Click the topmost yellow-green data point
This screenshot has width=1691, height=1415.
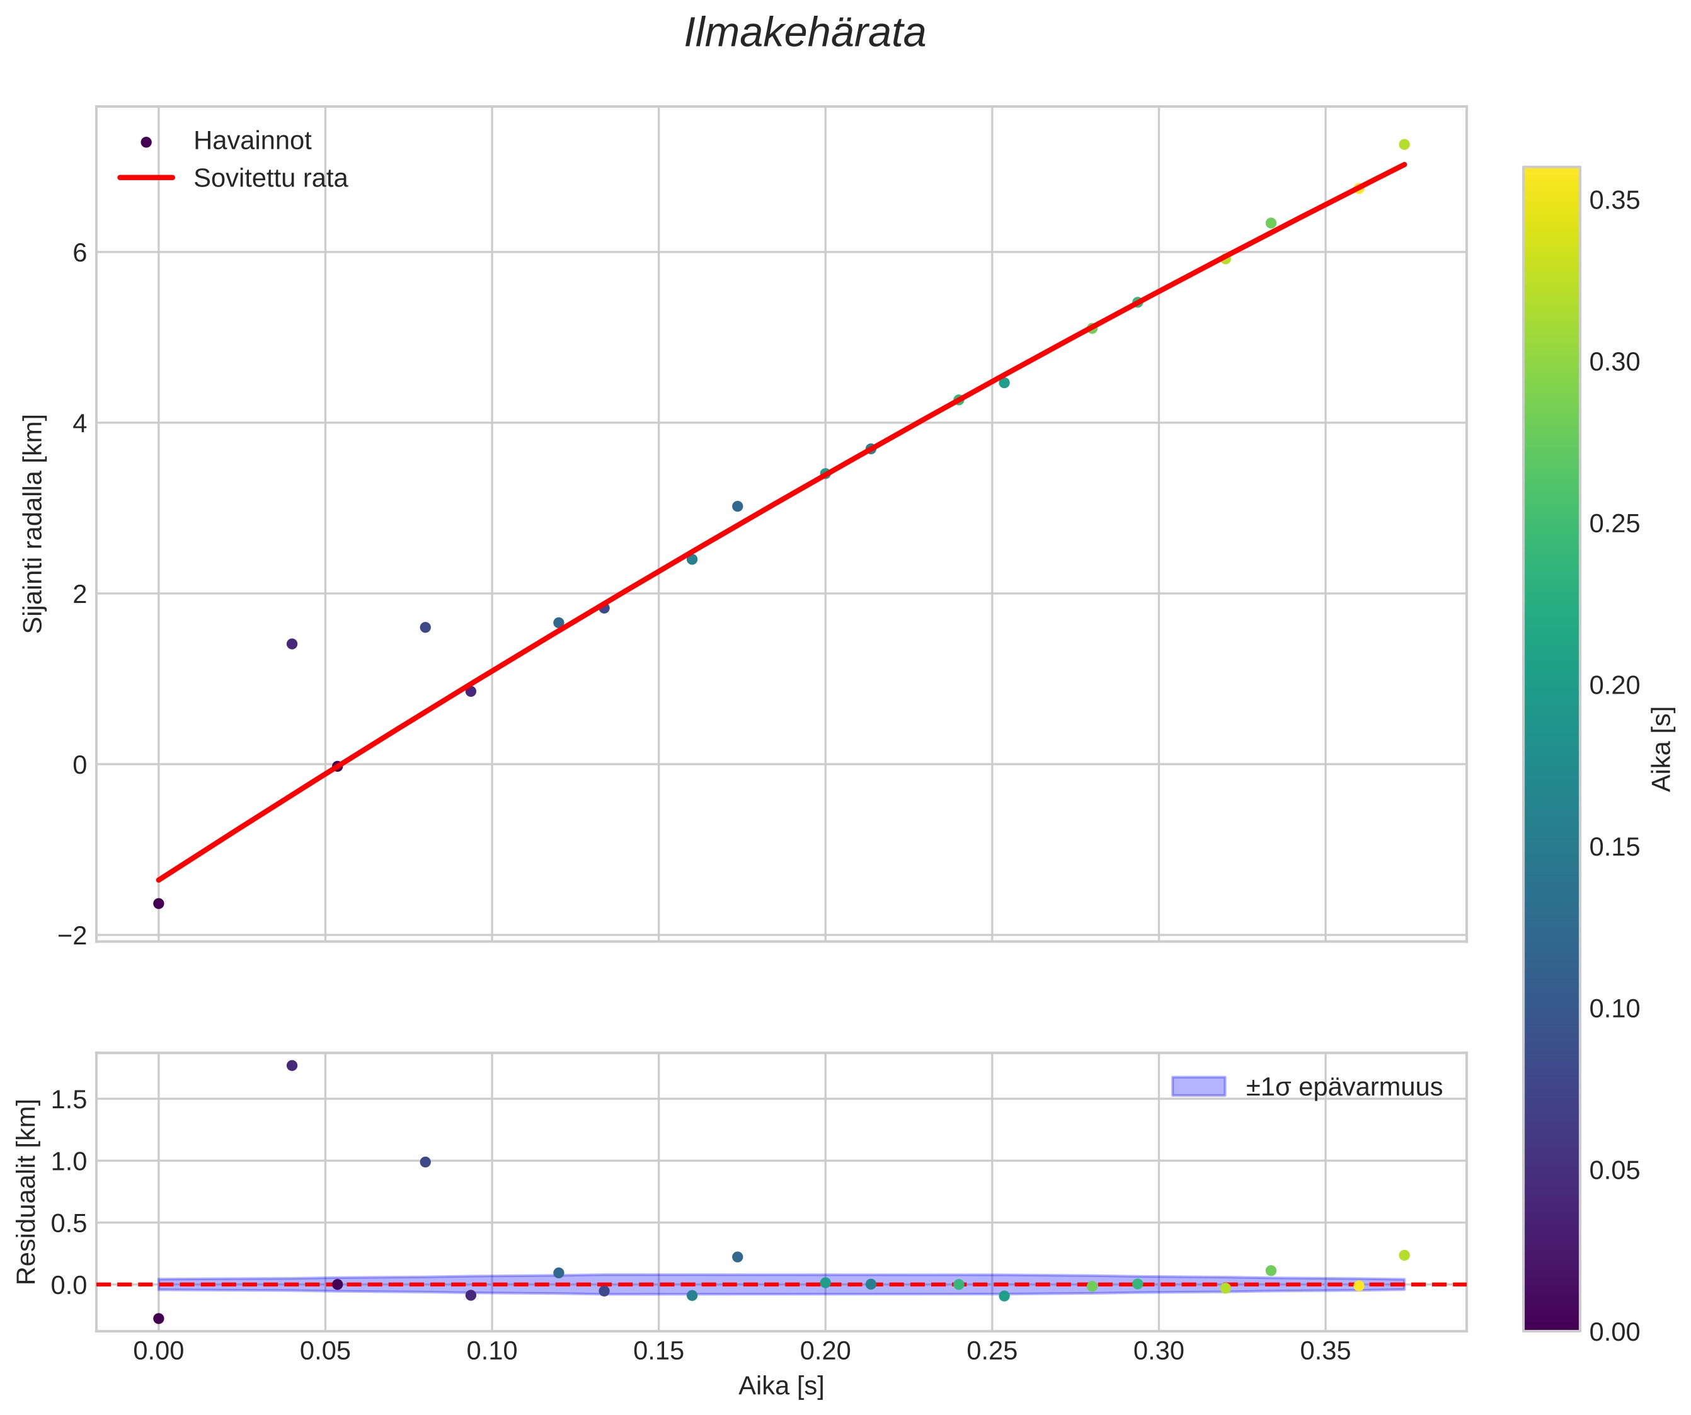pyautogui.click(x=1404, y=144)
